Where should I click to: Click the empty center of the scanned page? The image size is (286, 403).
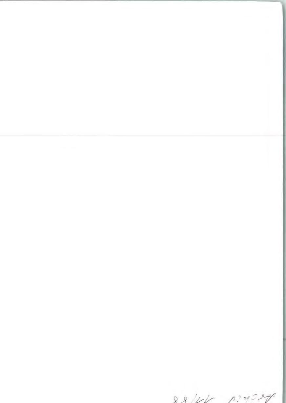pos(141,201)
